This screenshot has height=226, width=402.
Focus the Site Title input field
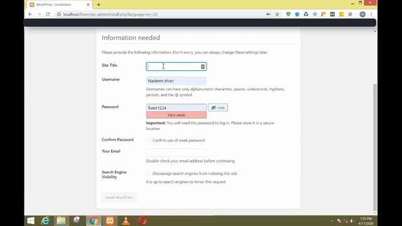(x=176, y=67)
